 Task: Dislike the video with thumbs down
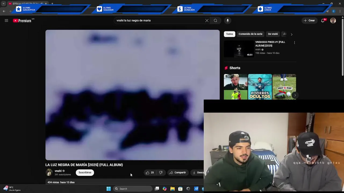[x=161, y=173]
